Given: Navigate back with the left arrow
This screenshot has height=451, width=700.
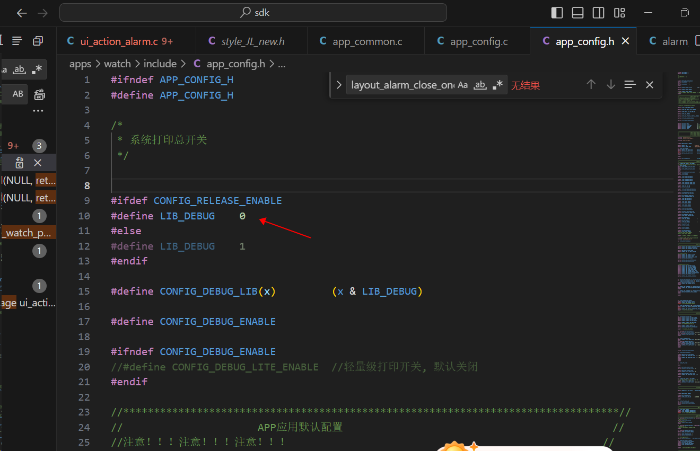Looking at the screenshot, I should 22,13.
